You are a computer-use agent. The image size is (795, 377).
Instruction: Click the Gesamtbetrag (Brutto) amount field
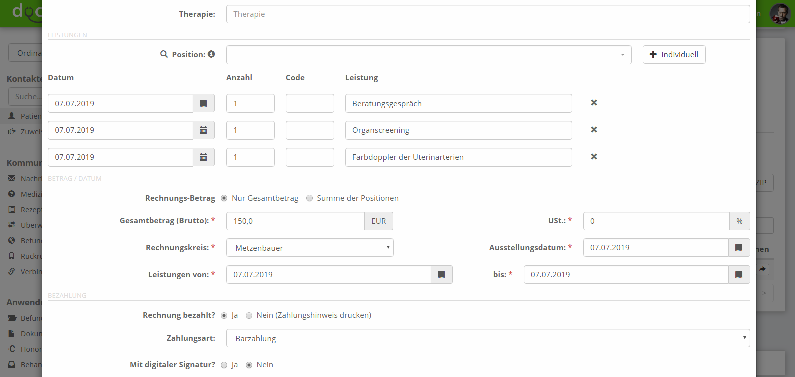(295, 221)
